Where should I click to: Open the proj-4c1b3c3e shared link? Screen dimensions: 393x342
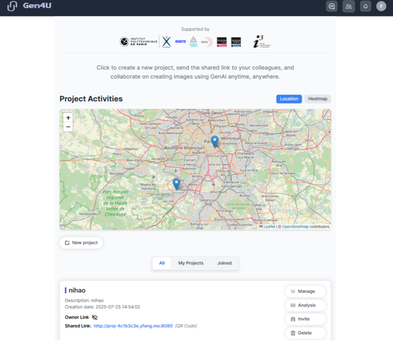133,326
